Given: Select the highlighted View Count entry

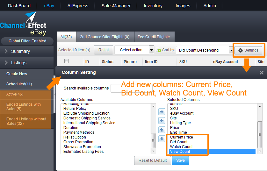Looking at the screenshot, I should click(212, 152).
